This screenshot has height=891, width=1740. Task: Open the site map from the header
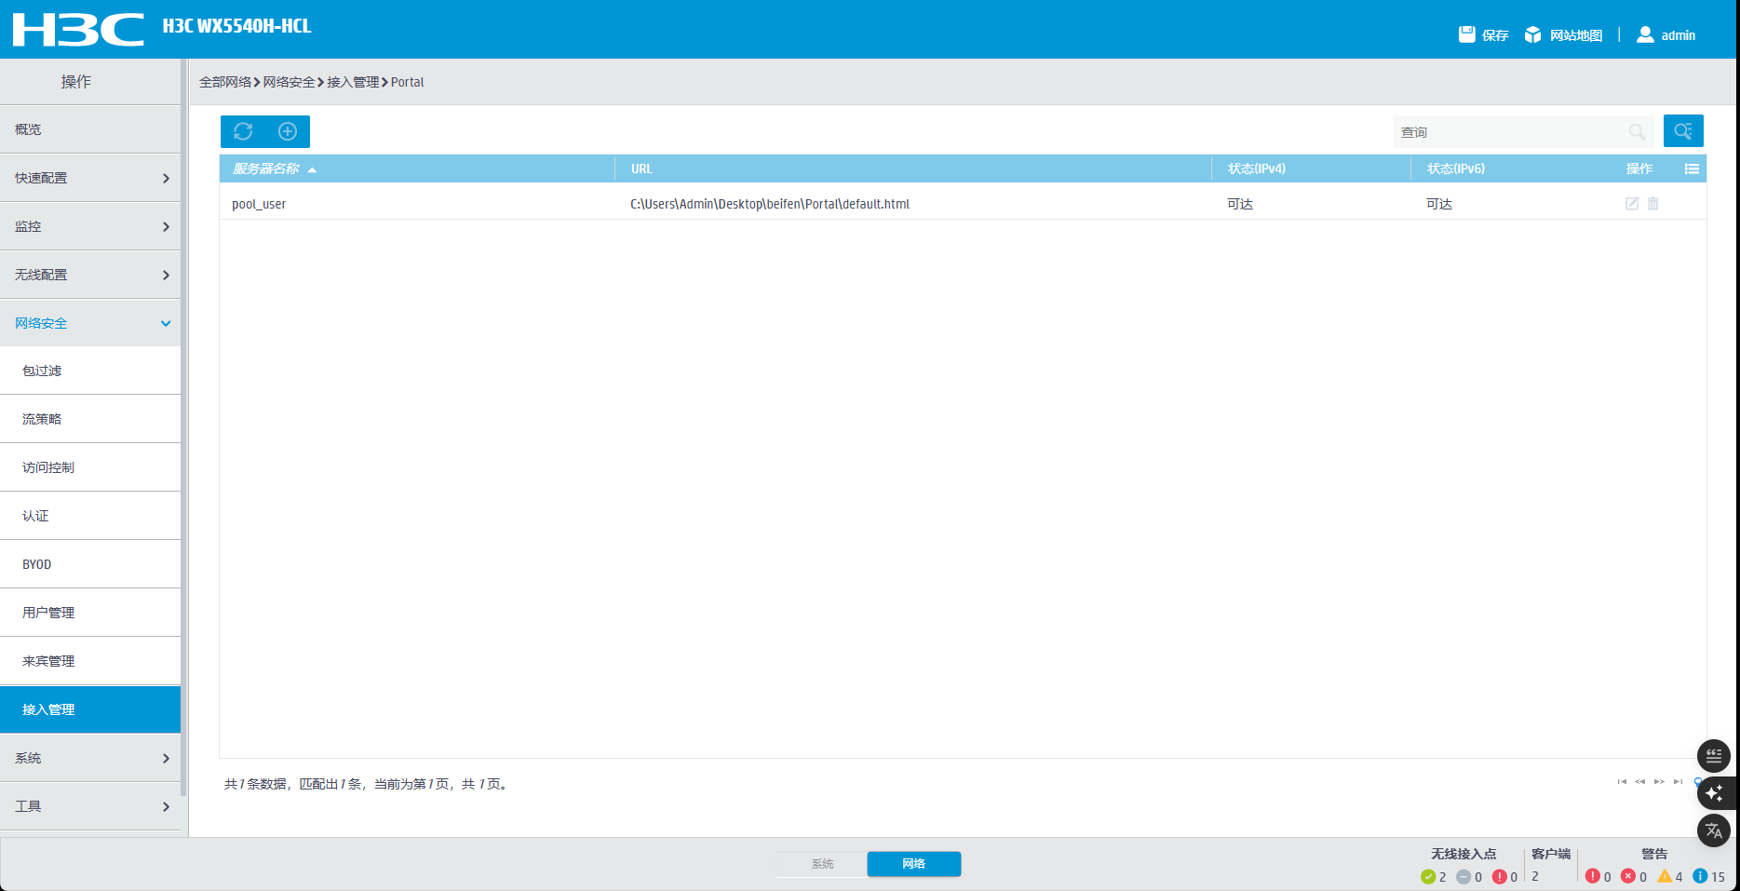tap(1564, 35)
